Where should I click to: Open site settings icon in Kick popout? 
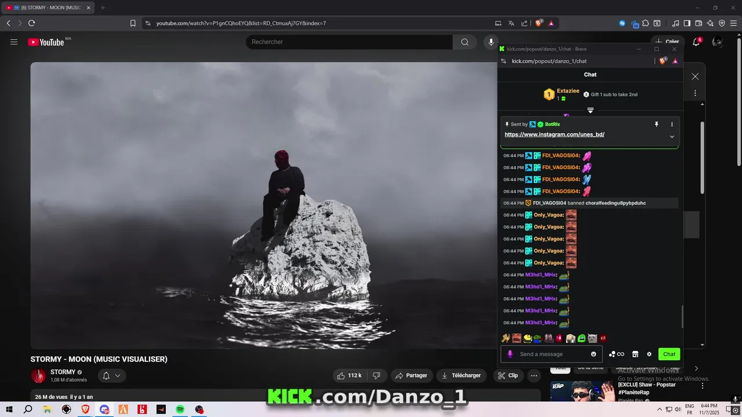coord(504,61)
